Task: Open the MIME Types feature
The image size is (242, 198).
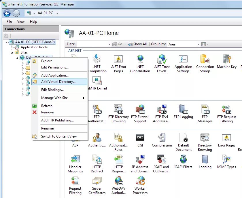Action: coord(226,162)
